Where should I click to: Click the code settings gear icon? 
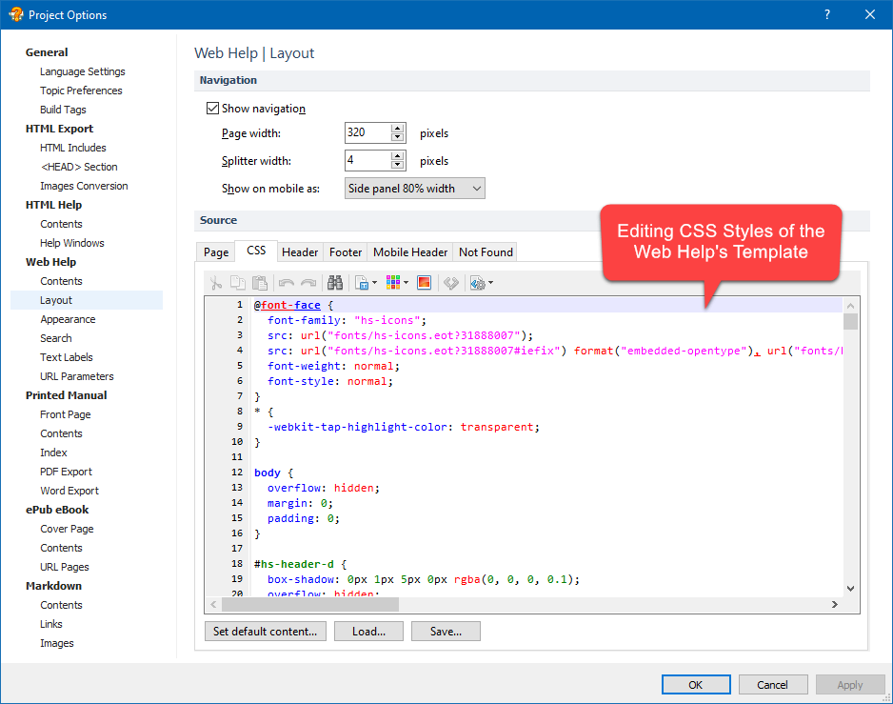(477, 283)
